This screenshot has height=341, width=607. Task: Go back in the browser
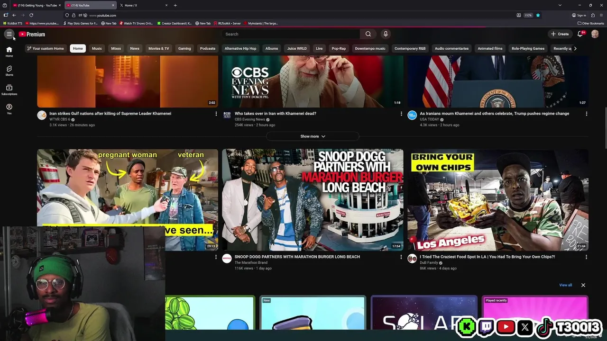point(14,15)
